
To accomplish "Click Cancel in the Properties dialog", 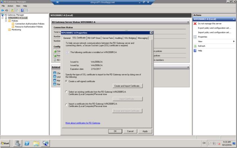I will click(130, 131).
